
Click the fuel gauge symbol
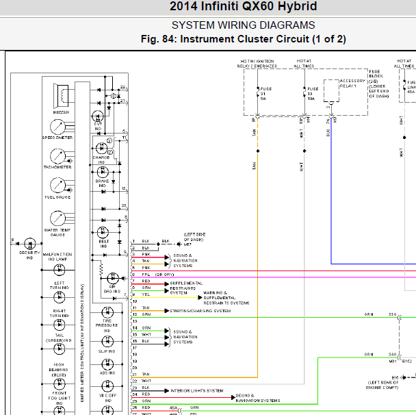click(57, 185)
